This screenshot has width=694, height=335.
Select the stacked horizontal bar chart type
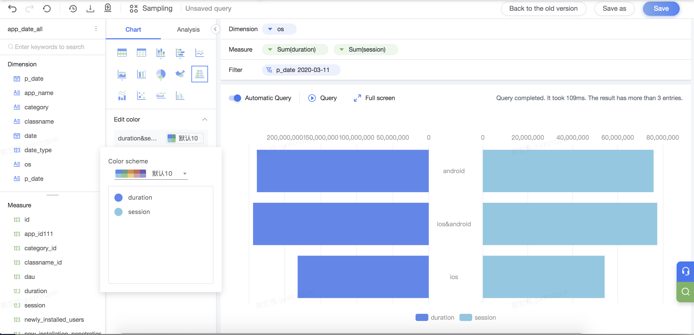pos(180,53)
